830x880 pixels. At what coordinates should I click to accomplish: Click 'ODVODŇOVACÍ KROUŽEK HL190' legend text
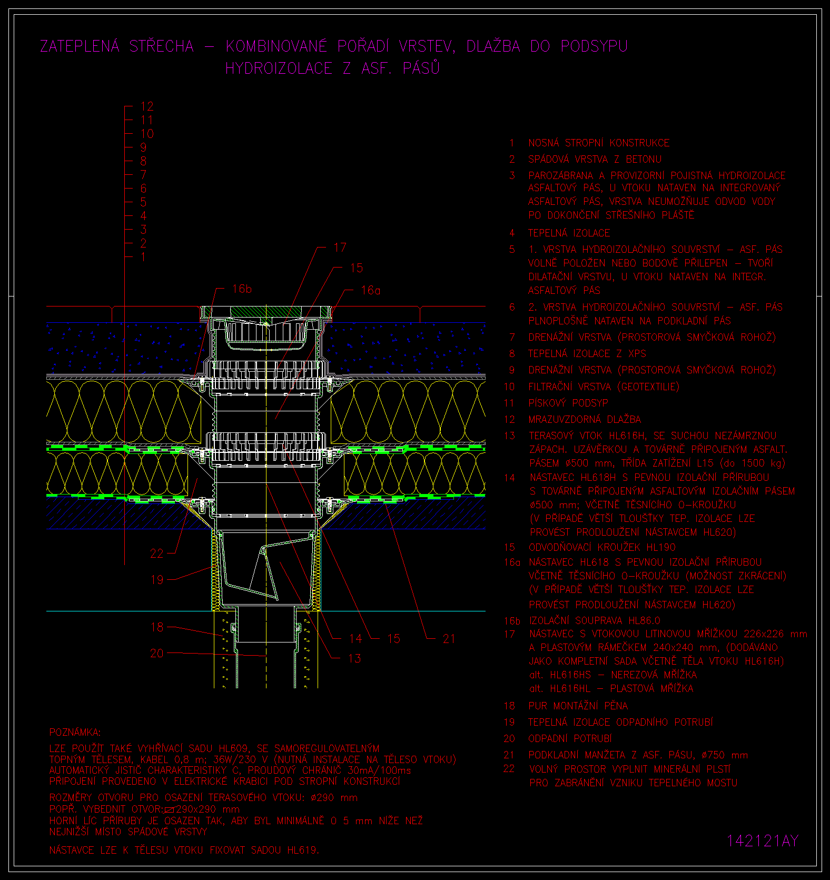(602, 547)
